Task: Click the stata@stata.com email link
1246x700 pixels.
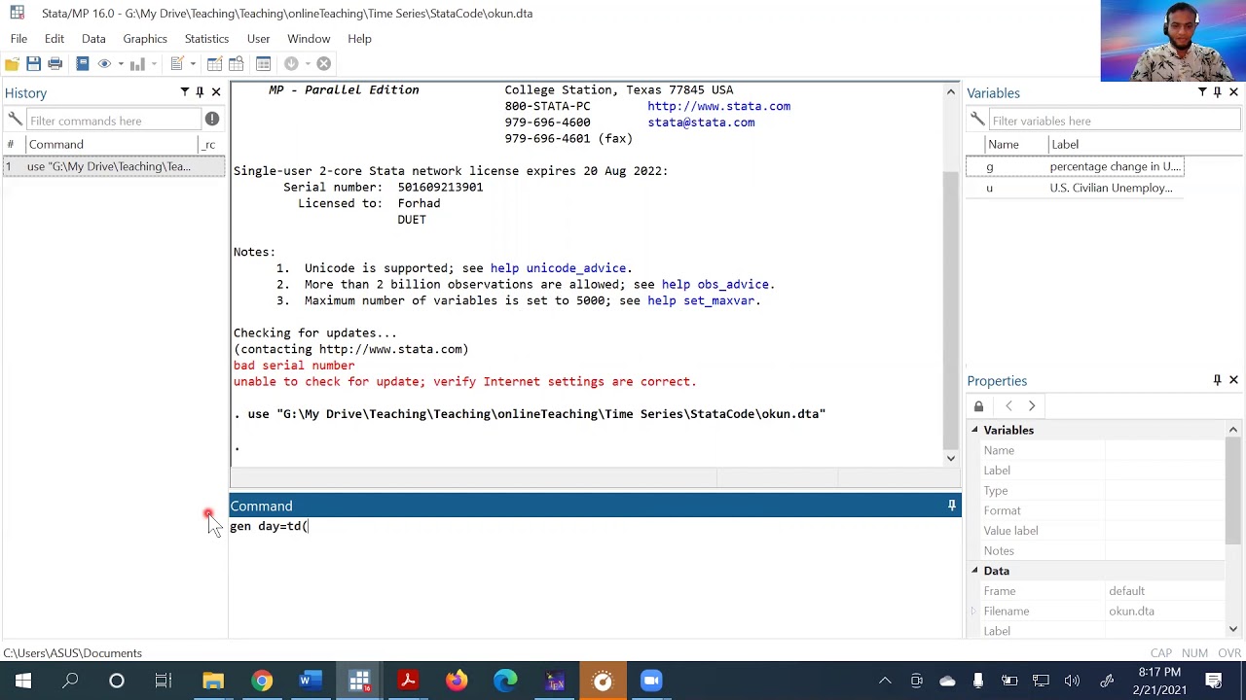Action: [701, 122]
